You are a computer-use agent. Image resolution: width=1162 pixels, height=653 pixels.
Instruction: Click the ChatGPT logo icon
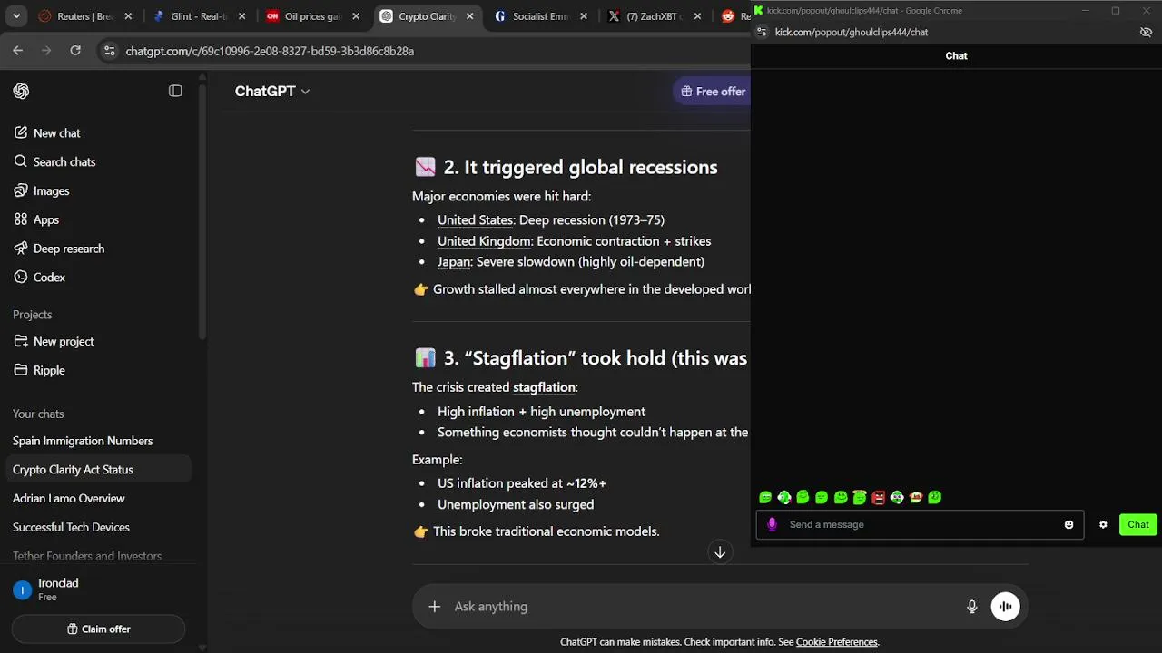(x=21, y=91)
